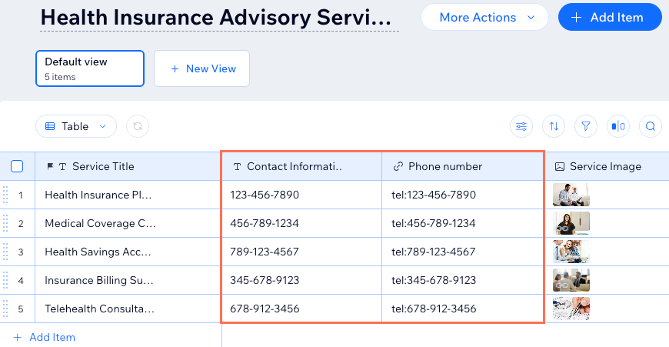Toggle the select-all checkbox in header
Screen dimensions: 669x347
pos(17,166)
